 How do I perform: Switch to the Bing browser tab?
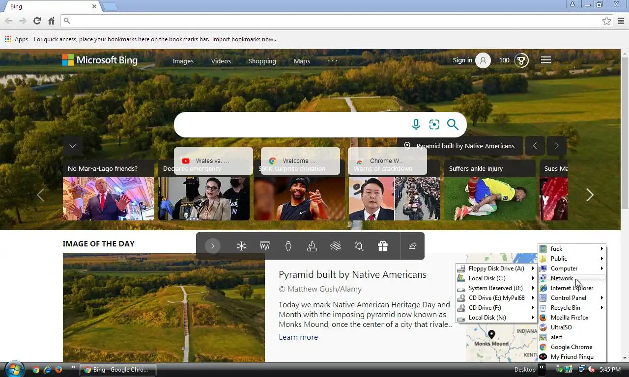pyautogui.click(x=51, y=6)
